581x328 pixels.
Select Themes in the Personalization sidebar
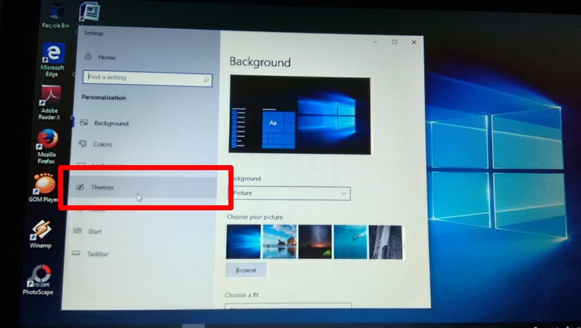click(x=102, y=187)
